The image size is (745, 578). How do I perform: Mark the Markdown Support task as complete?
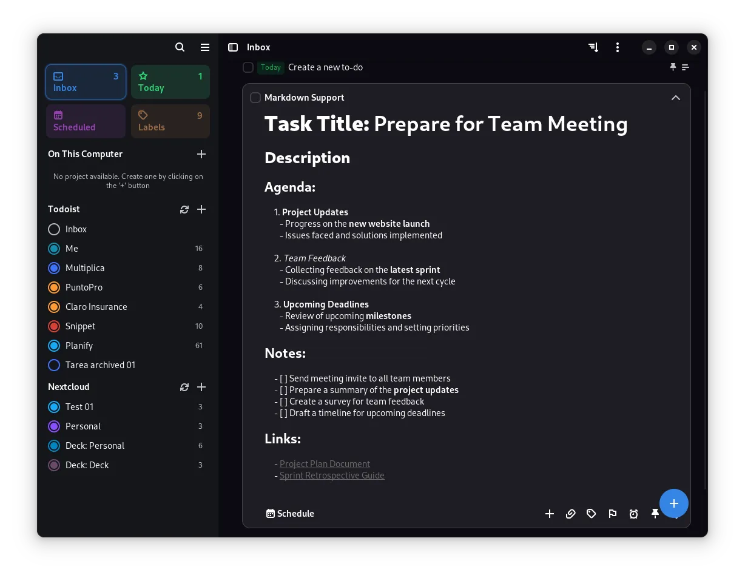(255, 98)
